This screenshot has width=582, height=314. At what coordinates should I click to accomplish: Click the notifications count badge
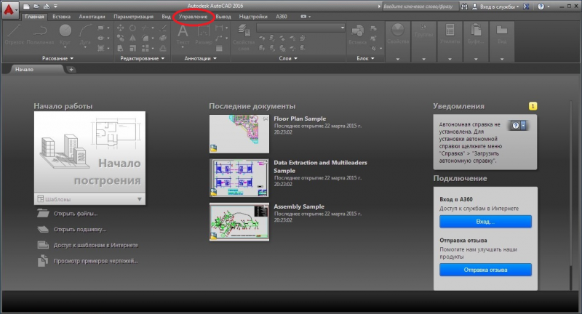pos(533,106)
